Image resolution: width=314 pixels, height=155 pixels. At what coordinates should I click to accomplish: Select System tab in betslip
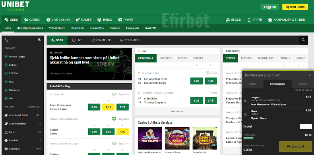[x=302, y=84]
